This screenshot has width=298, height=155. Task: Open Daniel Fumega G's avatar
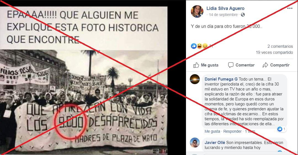[195, 79]
